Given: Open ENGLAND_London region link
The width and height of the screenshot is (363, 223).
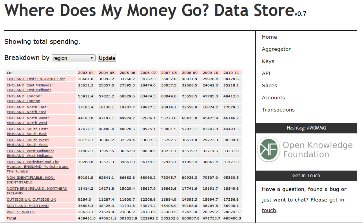Looking at the screenshot, I should pyautogui.click(x=24, y=99).
